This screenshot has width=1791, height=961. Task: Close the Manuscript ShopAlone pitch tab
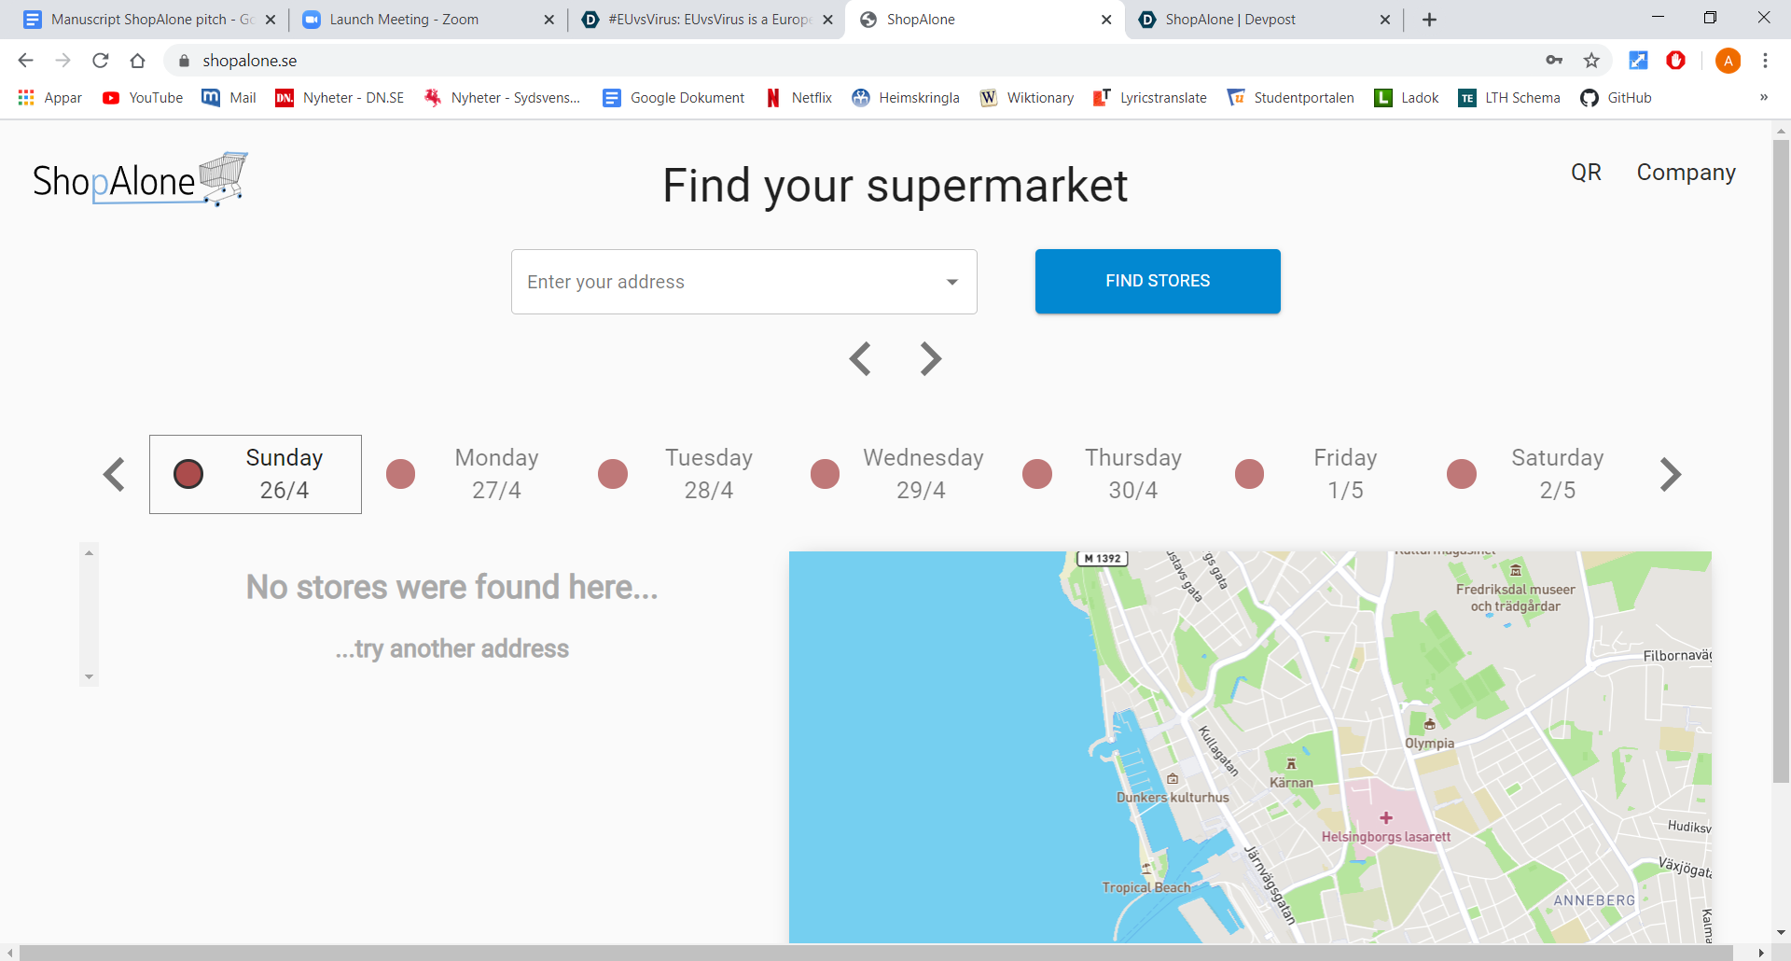coord(271,20)
